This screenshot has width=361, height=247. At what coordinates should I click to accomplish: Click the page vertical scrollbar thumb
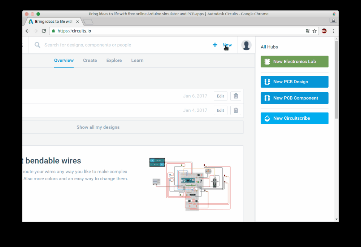coord(336,80)
